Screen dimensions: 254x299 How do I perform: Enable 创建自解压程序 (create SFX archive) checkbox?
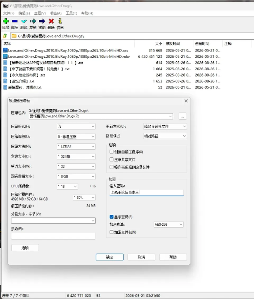(111, 152)
